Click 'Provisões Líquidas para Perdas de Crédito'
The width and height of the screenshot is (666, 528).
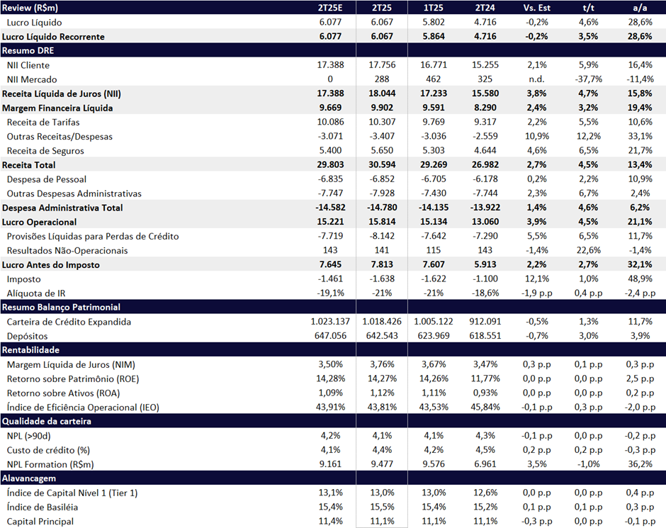[93, 236]
